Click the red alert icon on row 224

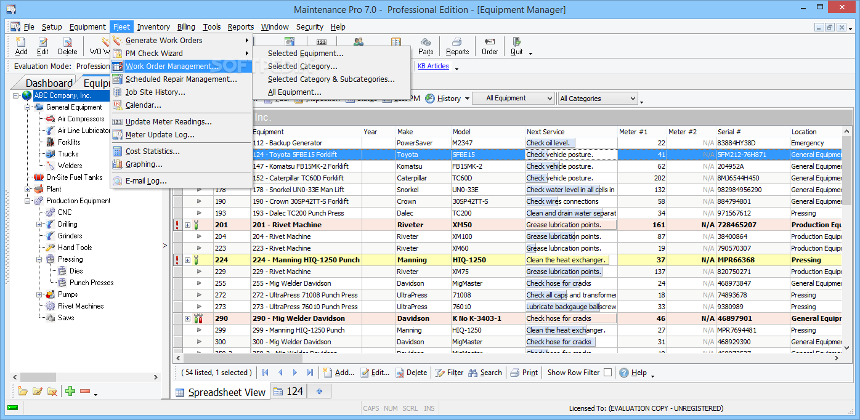pos(177,260)
